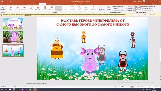
Task: Select slide 2 thumbnail with Luntik
Action: (x=13, y=37)
